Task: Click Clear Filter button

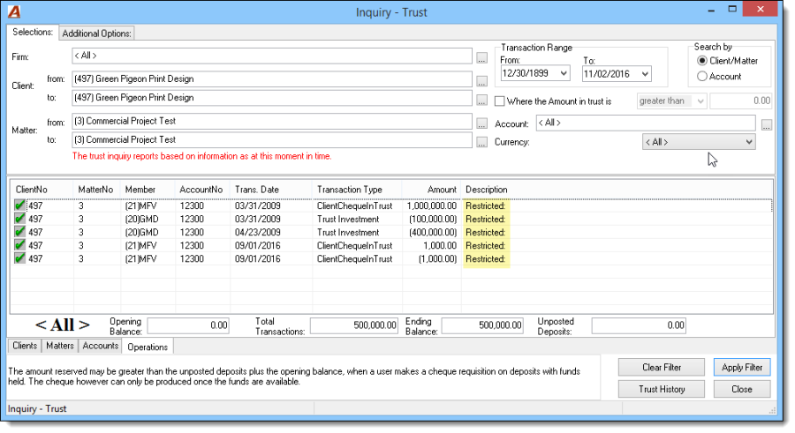Action: pos(661,367)
